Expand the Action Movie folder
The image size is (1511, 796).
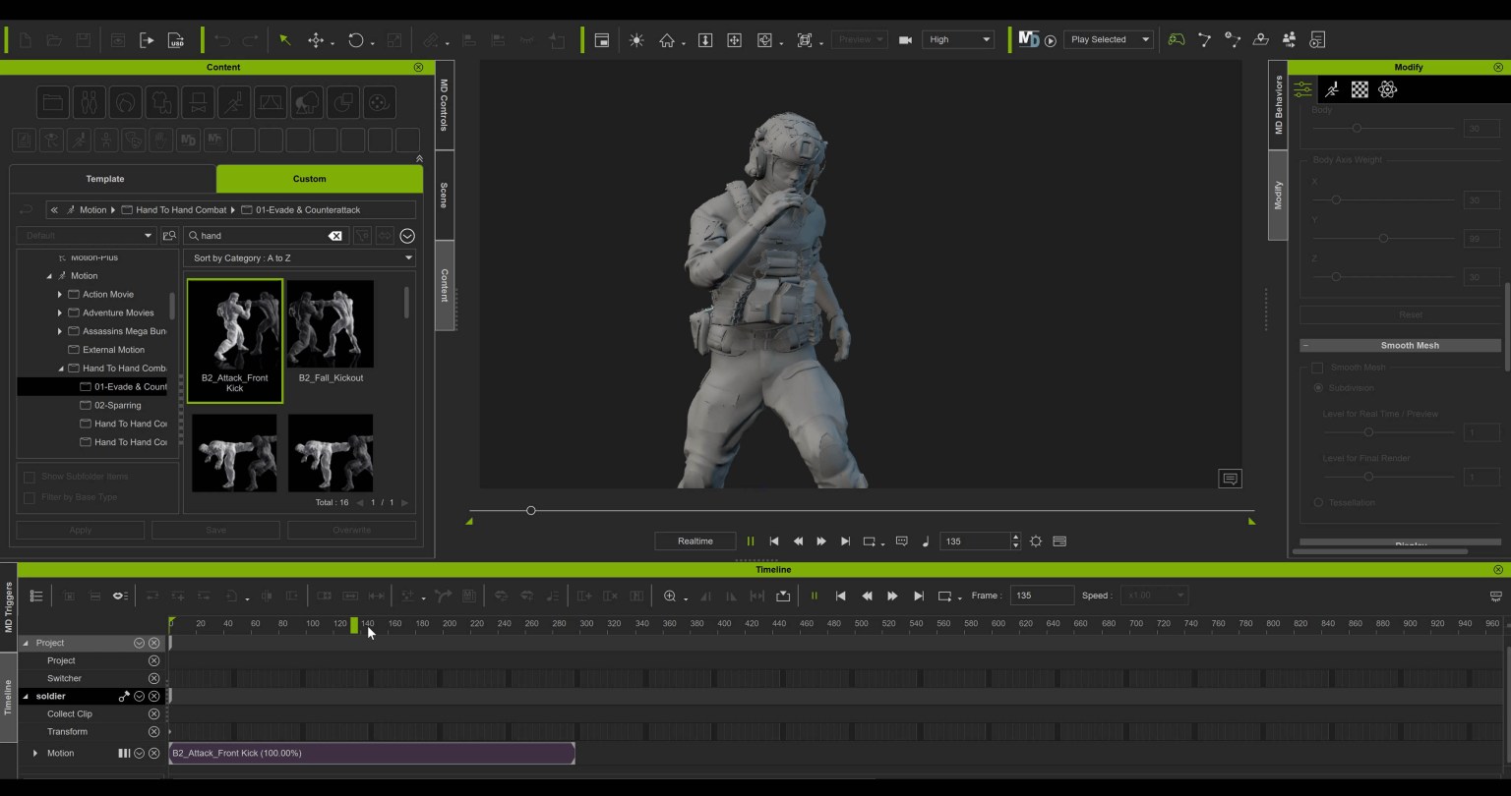coord(60,295)
